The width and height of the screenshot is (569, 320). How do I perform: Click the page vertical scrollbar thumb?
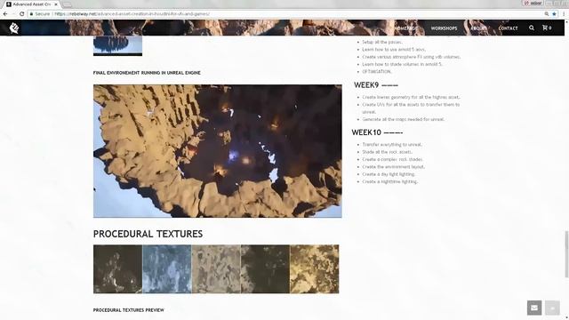pyautogui.click(x=566, y=254)
